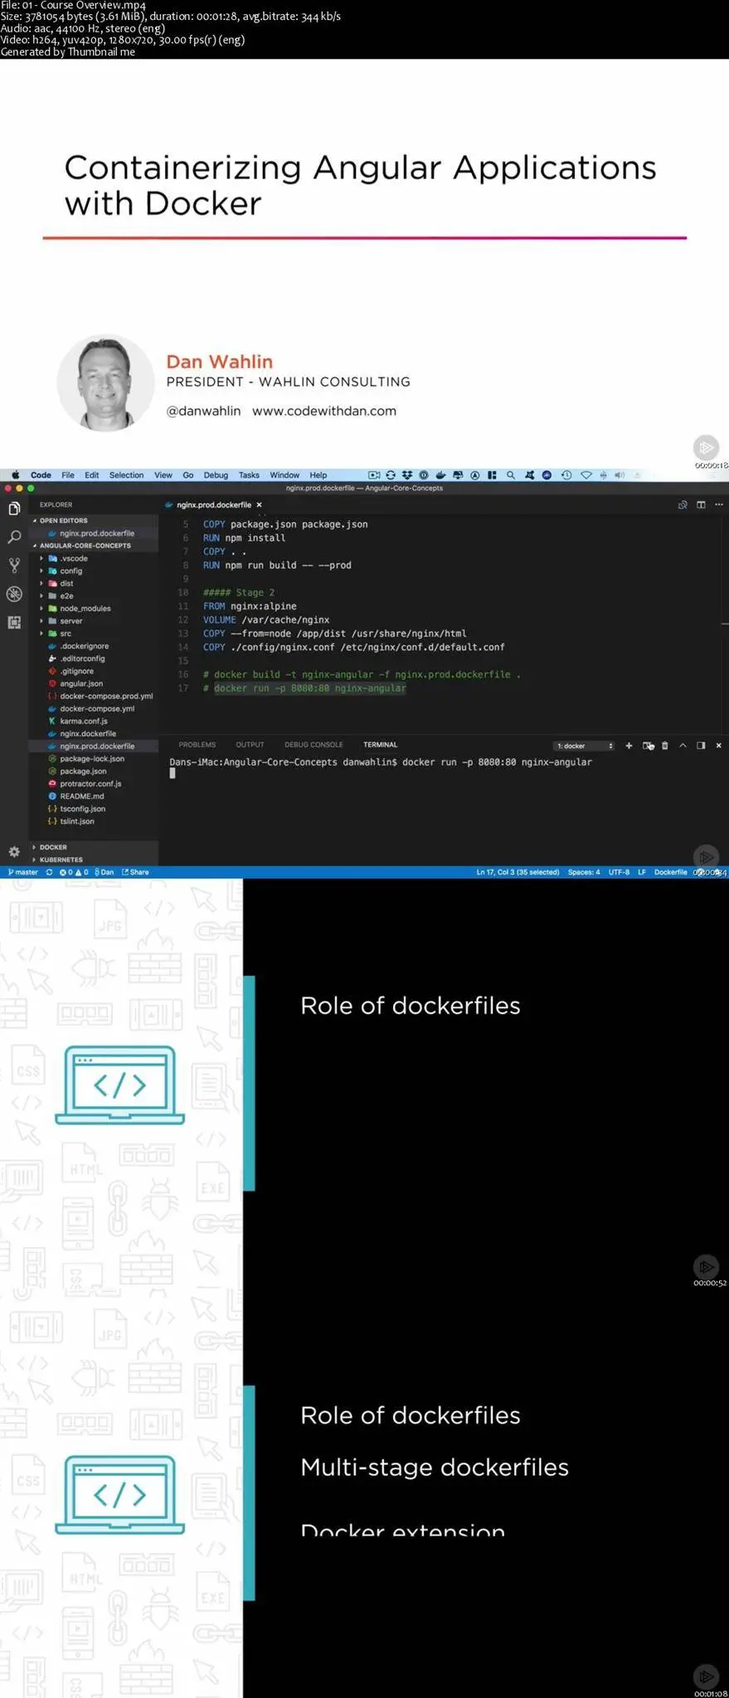The image size is (729, 1698).
Task: Click the Spotlight search icon in the macOS menu bar
Action: 511,475
